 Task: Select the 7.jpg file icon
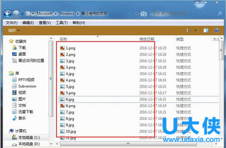pos(63,112)
